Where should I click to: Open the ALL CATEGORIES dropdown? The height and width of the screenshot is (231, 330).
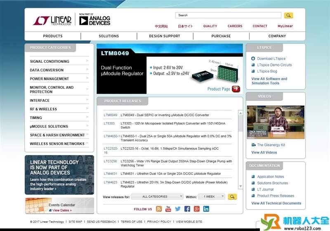(158, 196)
